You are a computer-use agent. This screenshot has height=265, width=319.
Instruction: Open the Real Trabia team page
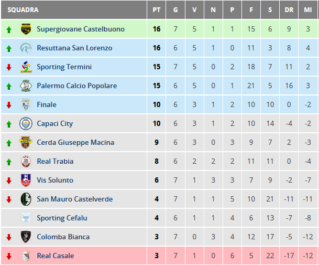pyautogui.click(x=55, y=161)
